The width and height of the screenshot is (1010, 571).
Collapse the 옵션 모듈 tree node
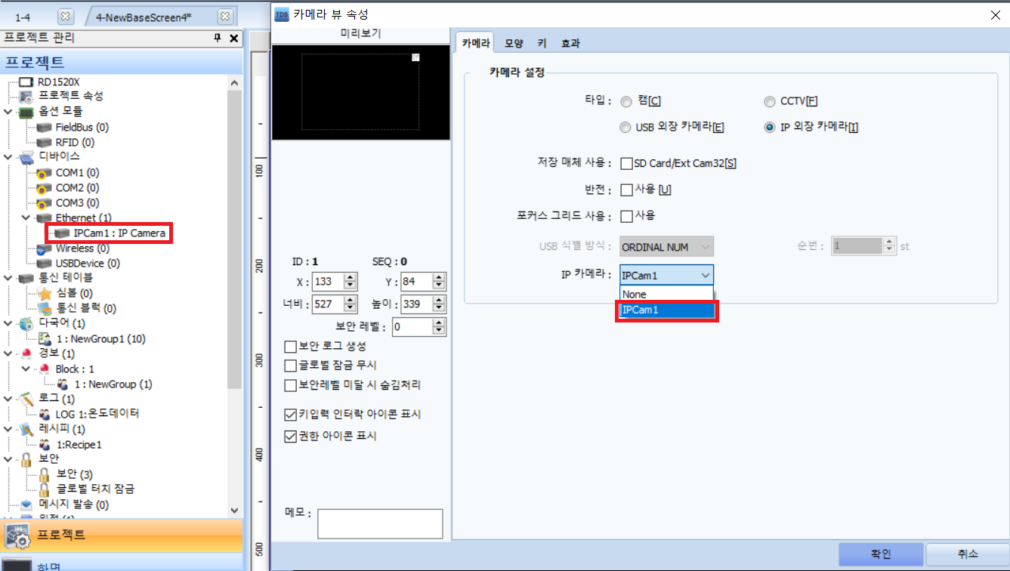click(8, 112)
